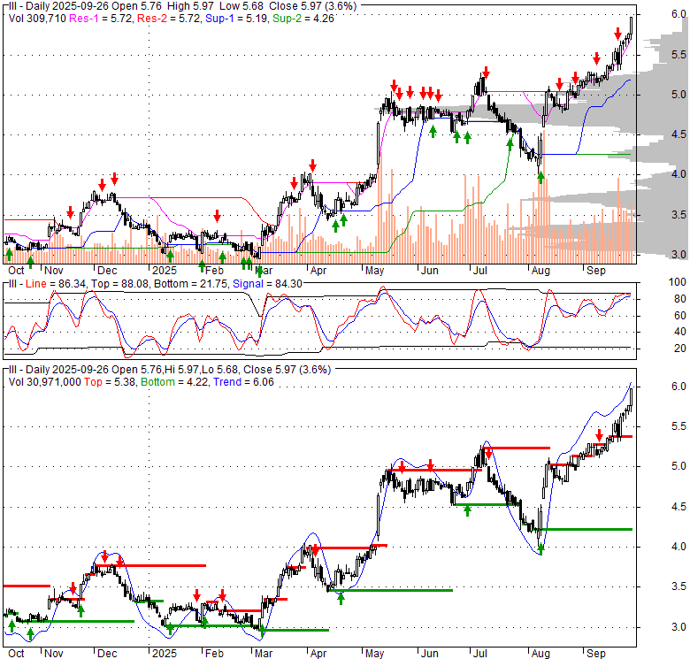Click 'Hi 5.97' in the bottom chart title
The image size is (690, 659).
pos(183,370)
